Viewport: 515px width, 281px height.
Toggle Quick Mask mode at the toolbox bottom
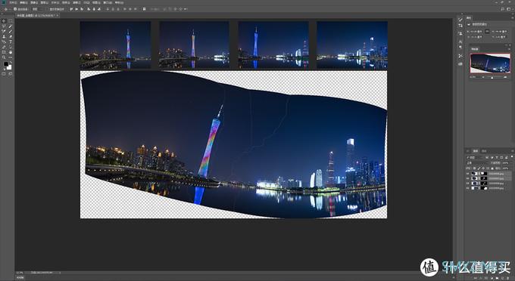point(4,74)
